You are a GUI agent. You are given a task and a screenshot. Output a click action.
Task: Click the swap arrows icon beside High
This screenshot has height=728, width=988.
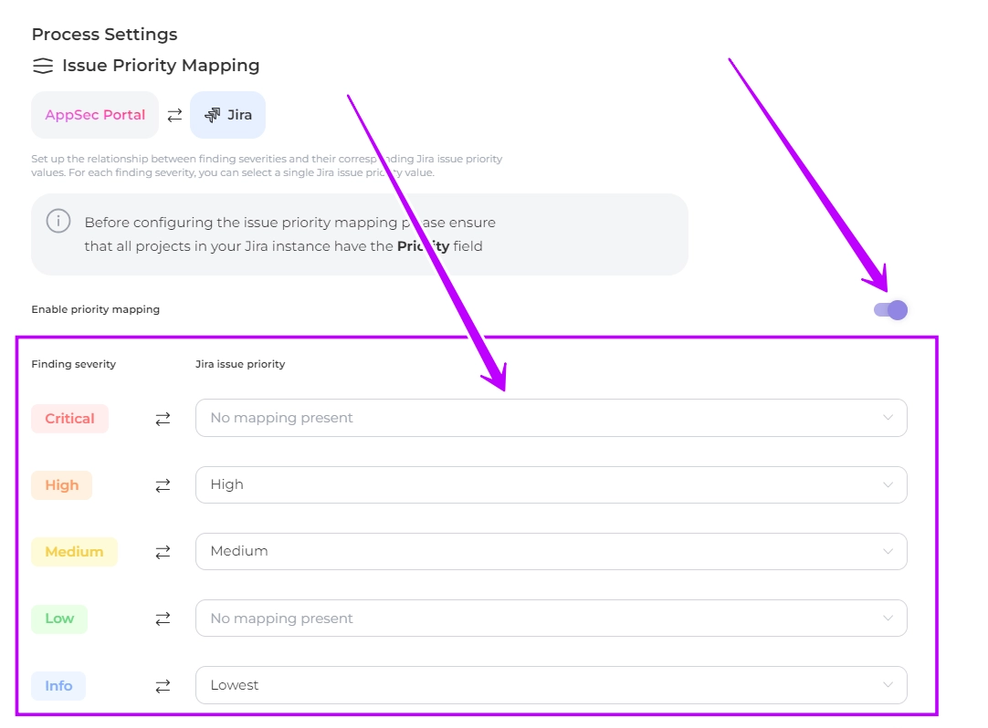click(x=163, y=485)
